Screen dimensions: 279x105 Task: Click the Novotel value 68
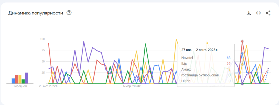pyautogui.click(x=229, y=58)
